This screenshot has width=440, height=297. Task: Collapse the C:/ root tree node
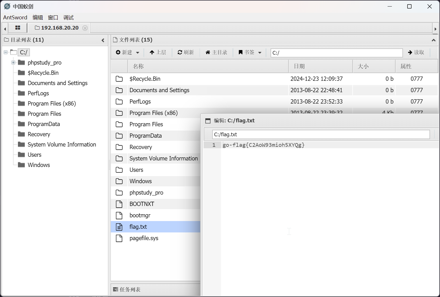6,52
